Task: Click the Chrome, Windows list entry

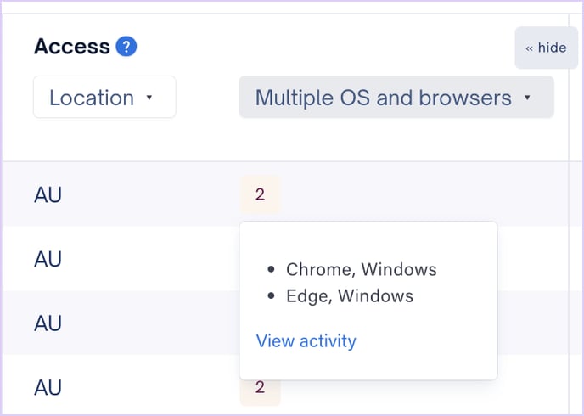Action: 362,269
